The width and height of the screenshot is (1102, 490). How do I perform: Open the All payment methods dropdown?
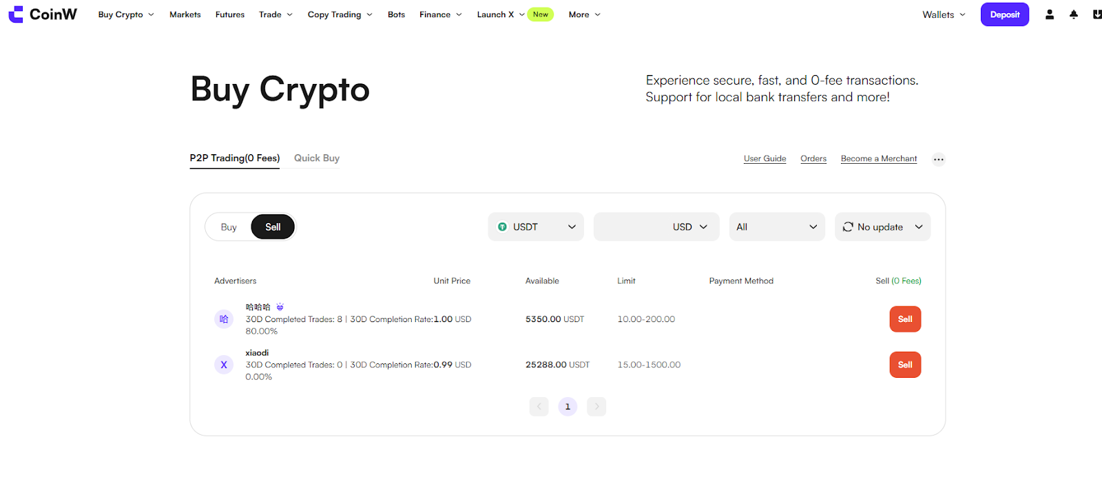click(777, 227)
